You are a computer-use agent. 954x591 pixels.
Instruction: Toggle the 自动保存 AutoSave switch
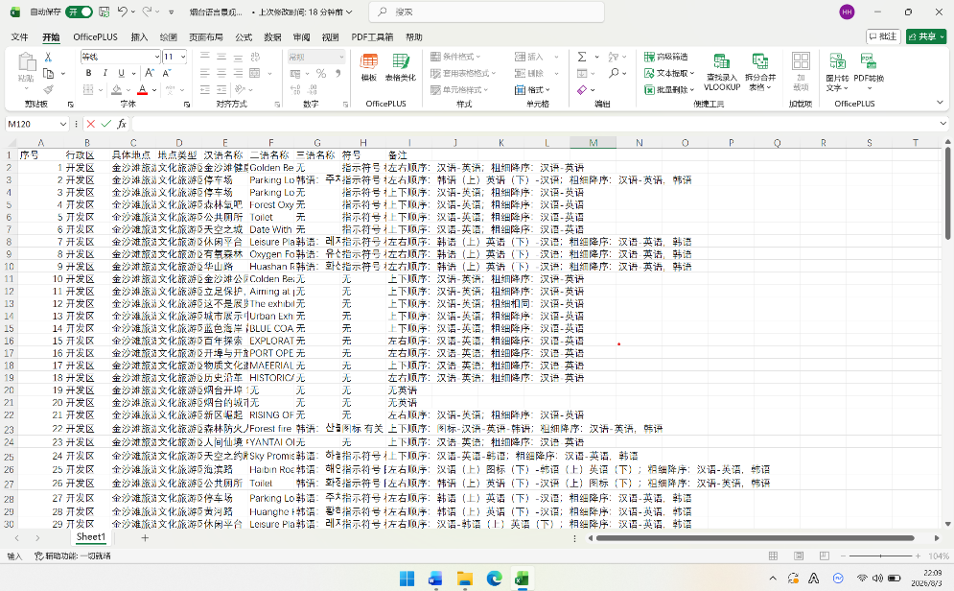[79, 12]
